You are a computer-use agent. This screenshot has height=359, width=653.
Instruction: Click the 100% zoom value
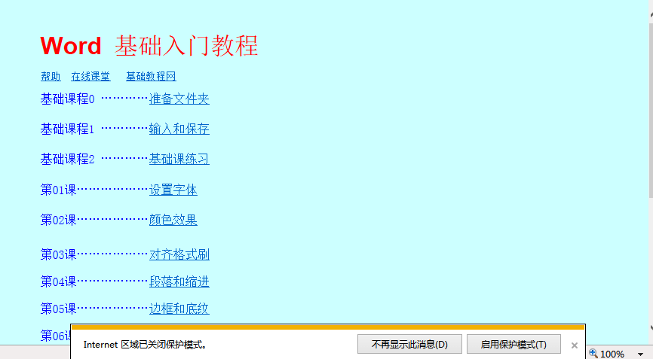click(x=612, y=354)
